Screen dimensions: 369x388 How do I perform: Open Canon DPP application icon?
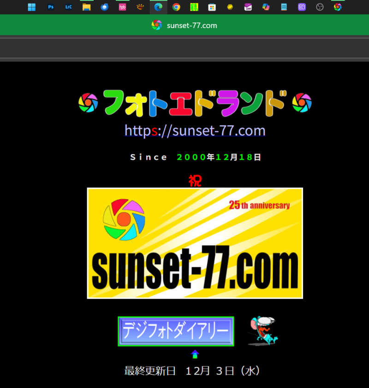click(x=248, y=7)
